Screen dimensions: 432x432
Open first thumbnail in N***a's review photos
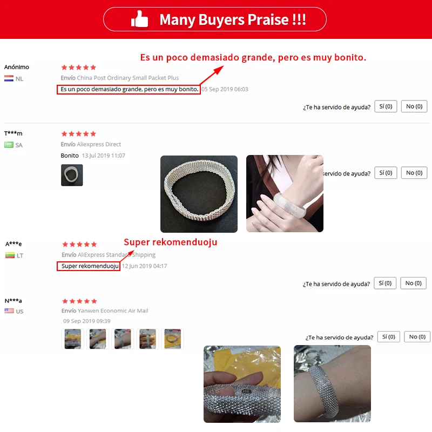[x=73, y=339]
